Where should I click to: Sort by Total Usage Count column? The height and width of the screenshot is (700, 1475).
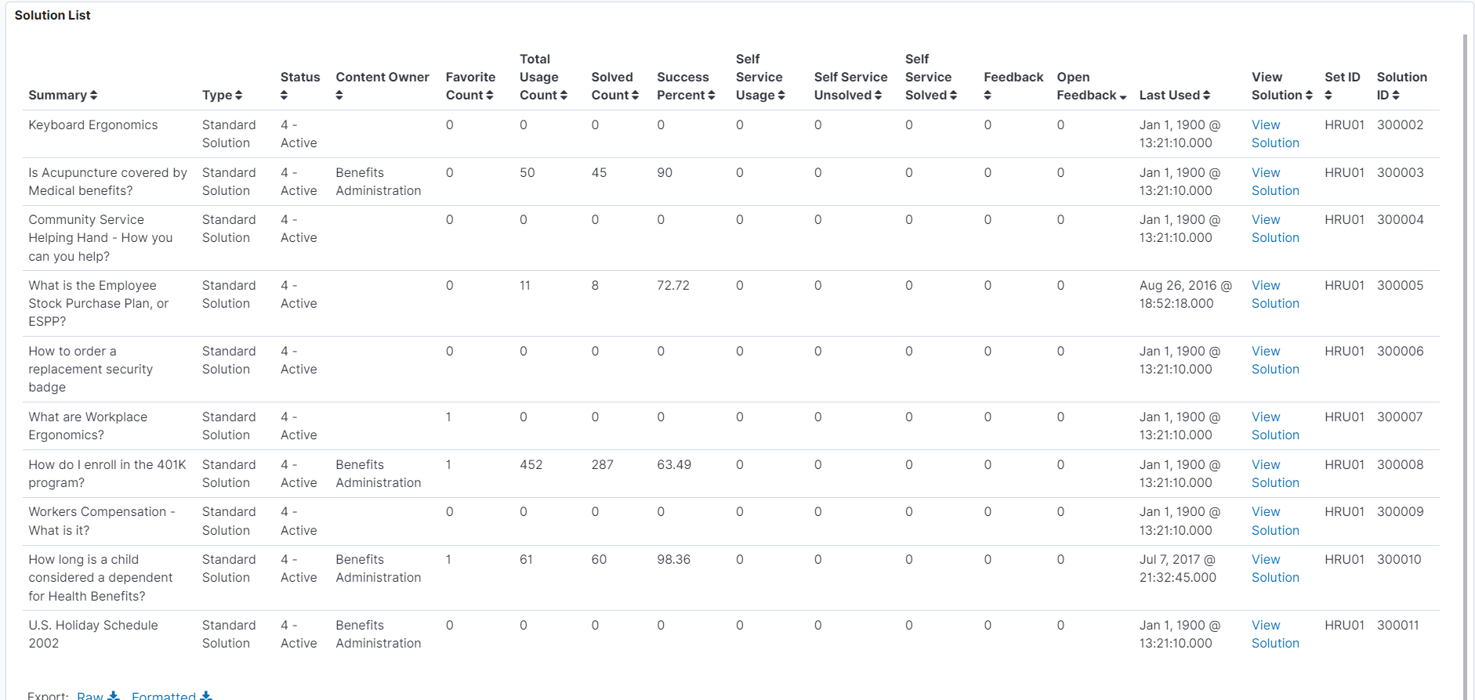tap(564, 95)
